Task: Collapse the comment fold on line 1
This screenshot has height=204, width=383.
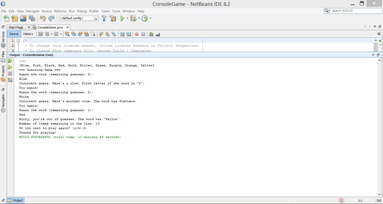Action: coord(18,41)
